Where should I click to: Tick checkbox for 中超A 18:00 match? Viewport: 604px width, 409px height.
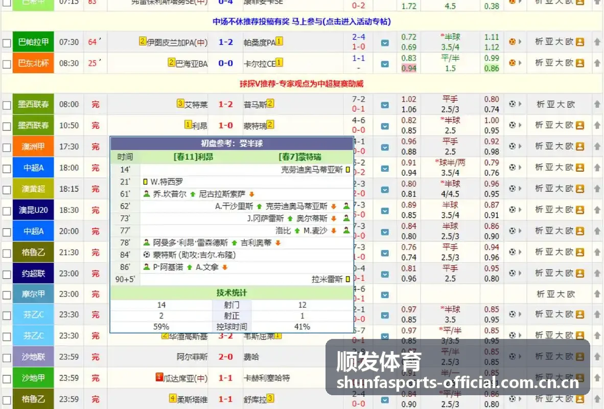[x=7, y=169]
